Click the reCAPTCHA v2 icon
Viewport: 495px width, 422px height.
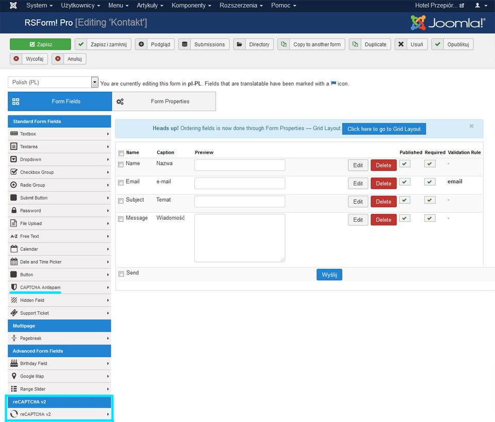click(14, 414)
